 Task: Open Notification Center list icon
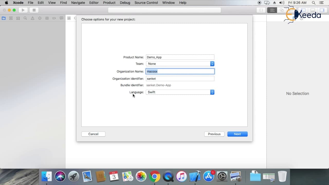pos(322,3)
